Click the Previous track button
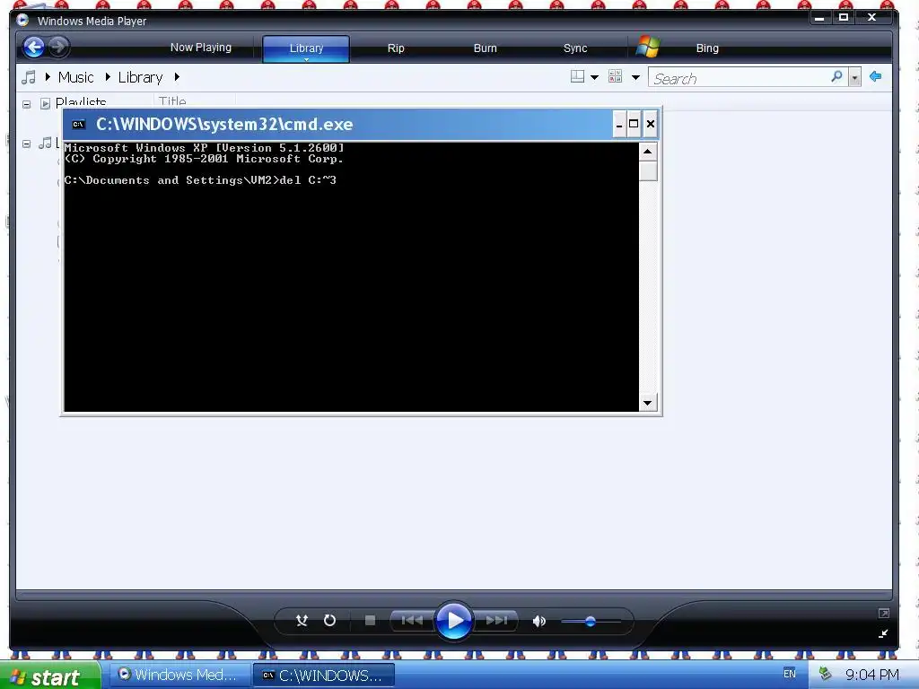 coord(411,620)
